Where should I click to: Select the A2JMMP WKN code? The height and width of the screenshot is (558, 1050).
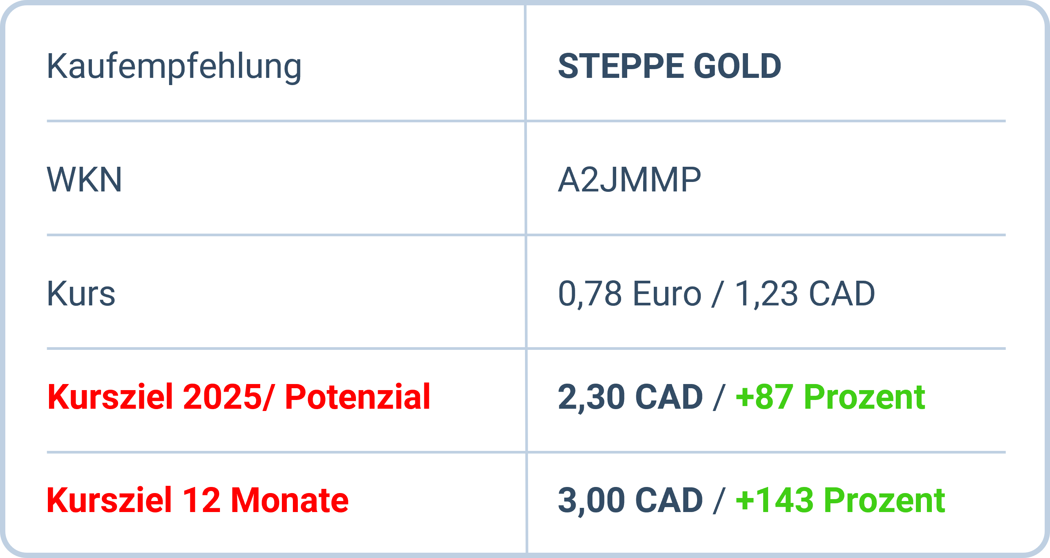coord(629,180)
